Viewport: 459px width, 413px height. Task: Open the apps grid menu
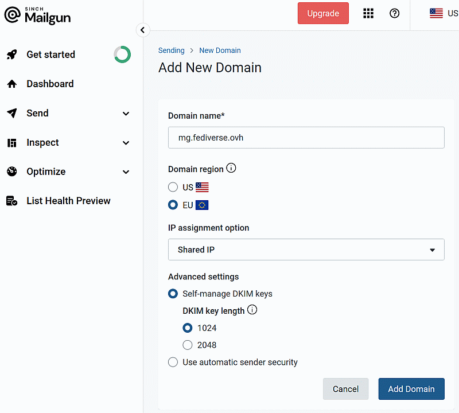pyautogui.click(x=368, y=13)
